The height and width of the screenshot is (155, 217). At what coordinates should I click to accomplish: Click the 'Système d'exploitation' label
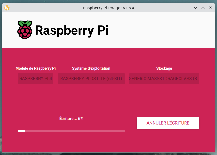(91, 68)
